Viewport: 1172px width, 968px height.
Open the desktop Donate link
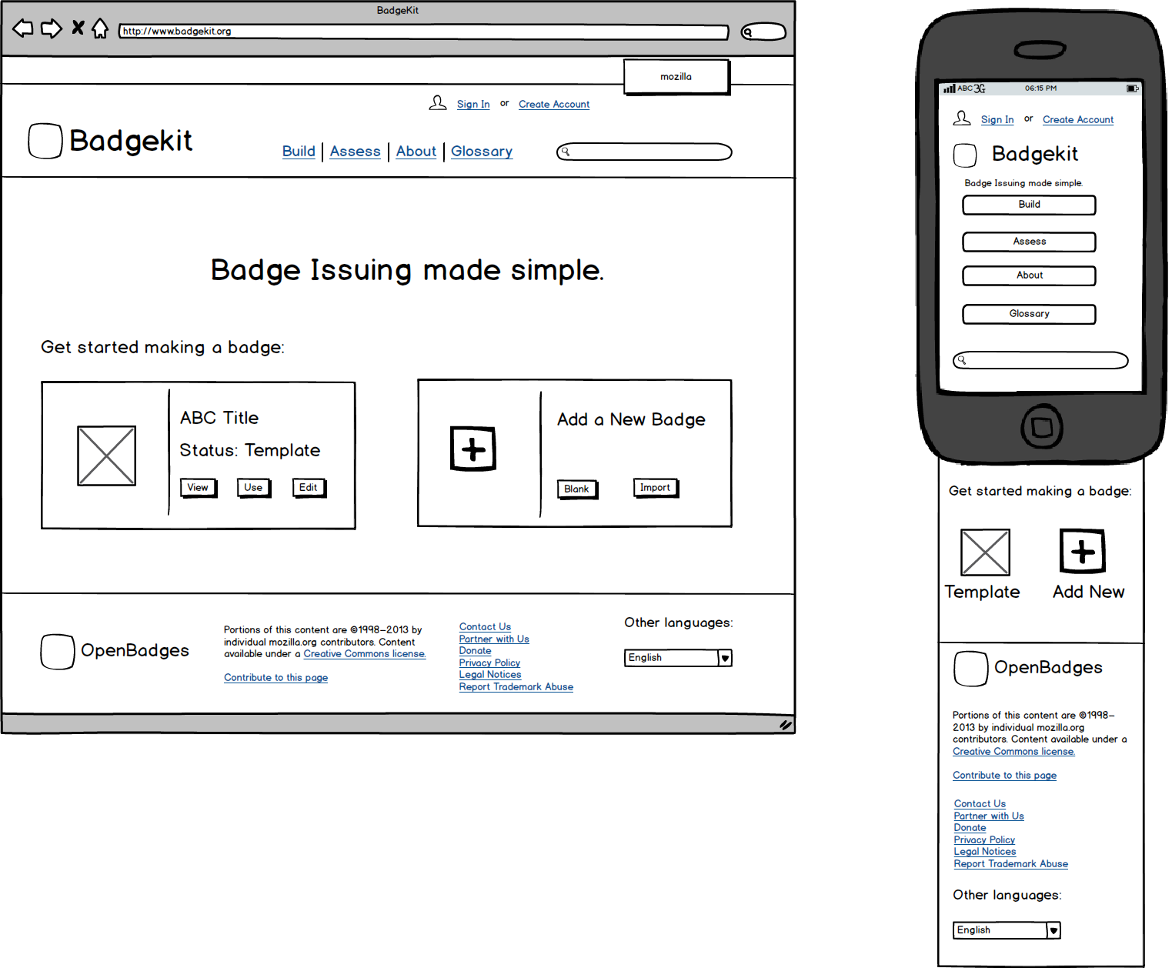476,651
